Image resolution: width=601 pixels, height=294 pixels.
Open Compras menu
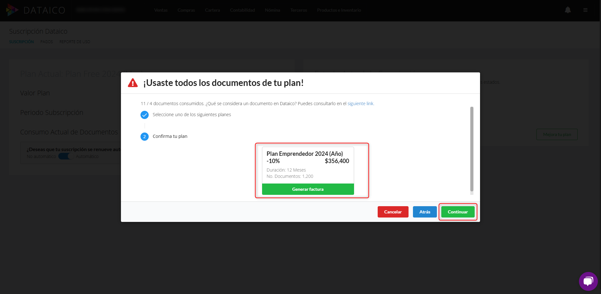tap(186, 10)
